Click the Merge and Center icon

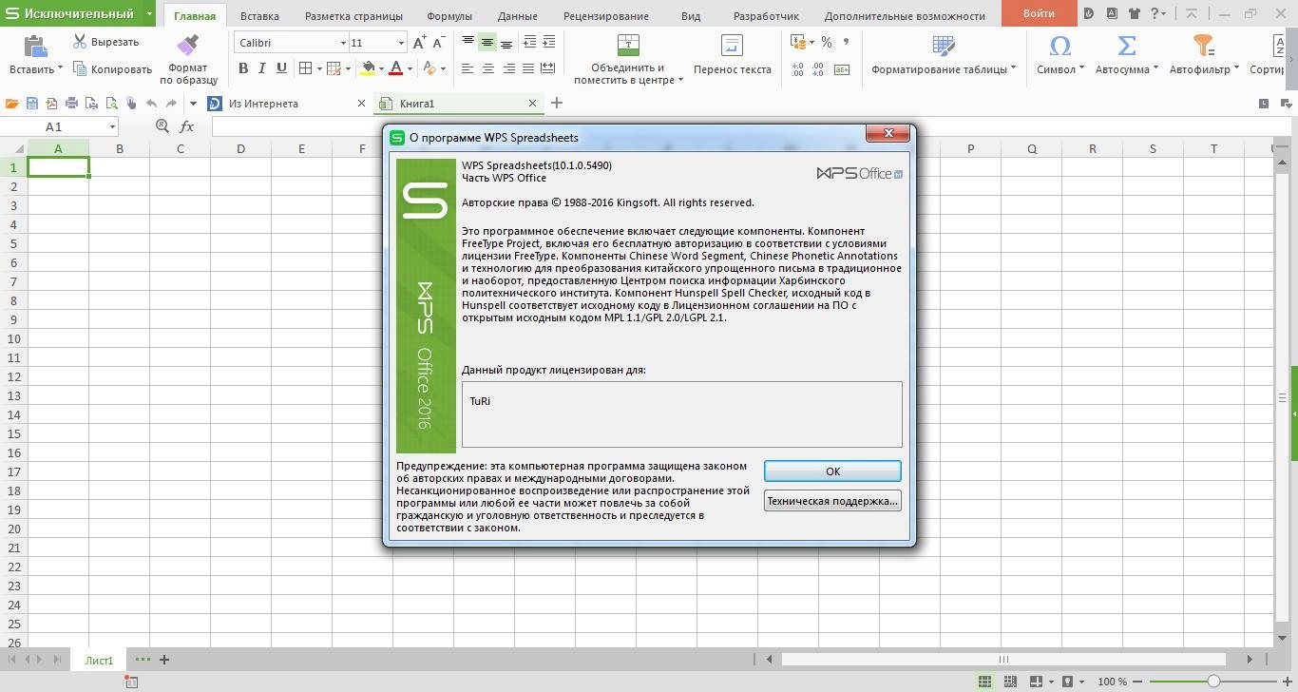coord(628,46)
